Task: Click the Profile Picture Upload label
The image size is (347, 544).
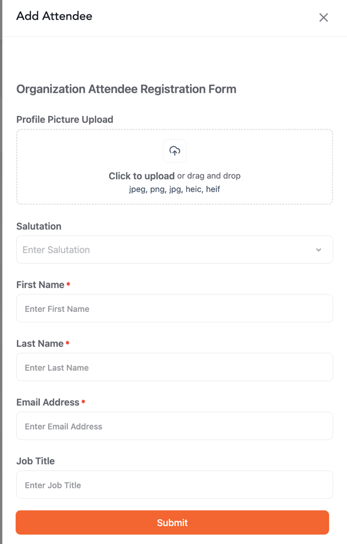Action: (65, 119)
